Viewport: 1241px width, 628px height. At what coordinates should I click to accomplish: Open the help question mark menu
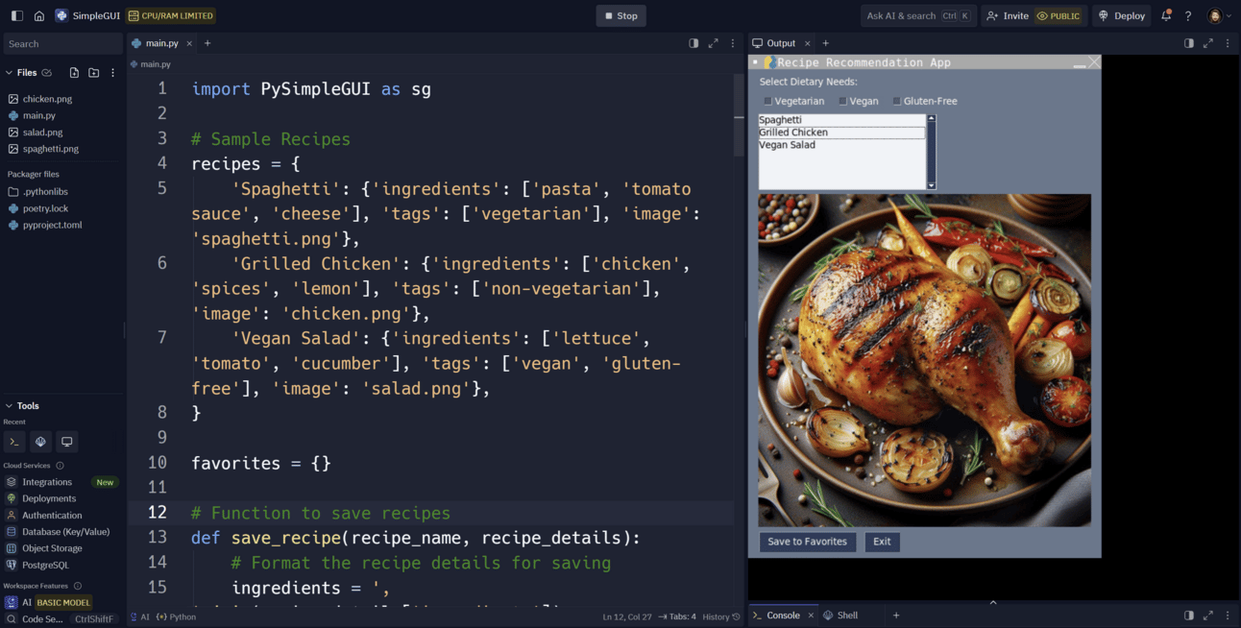pos(1188,15)
